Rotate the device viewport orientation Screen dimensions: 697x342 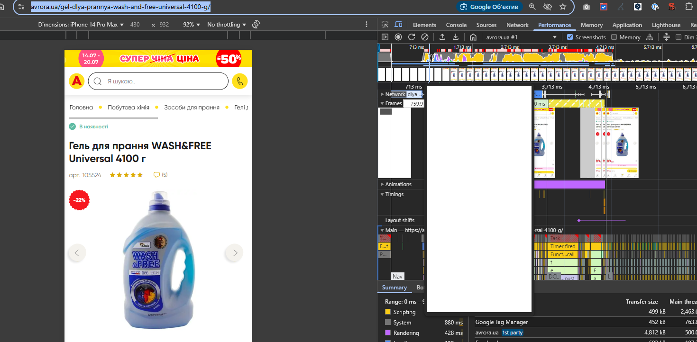256,24
